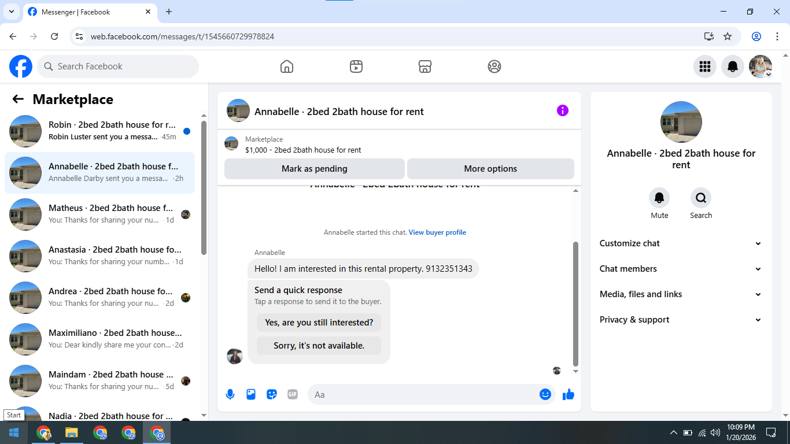Attach a photo or file icon

click(251, 394)
